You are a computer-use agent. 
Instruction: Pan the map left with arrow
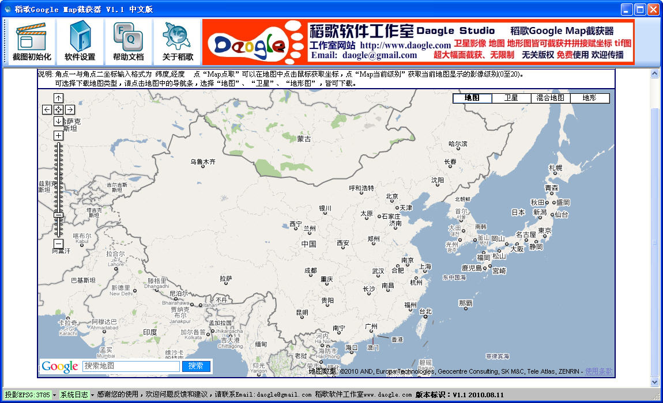click(47, 110)
